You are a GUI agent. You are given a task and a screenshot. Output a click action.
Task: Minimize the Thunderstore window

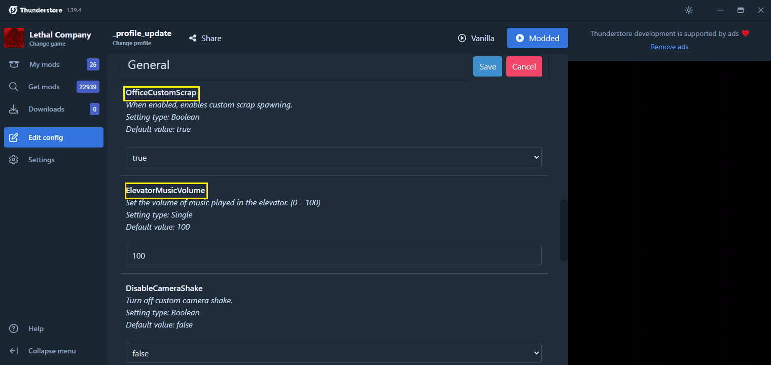click(x=720, y=10)
